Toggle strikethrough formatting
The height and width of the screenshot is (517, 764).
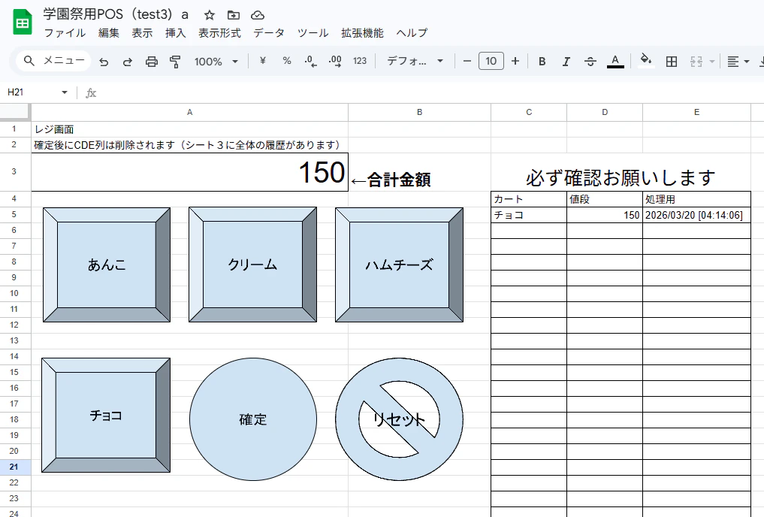tap(590, 62)
